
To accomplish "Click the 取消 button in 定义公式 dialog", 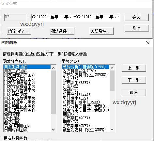I will click(136, 28).
